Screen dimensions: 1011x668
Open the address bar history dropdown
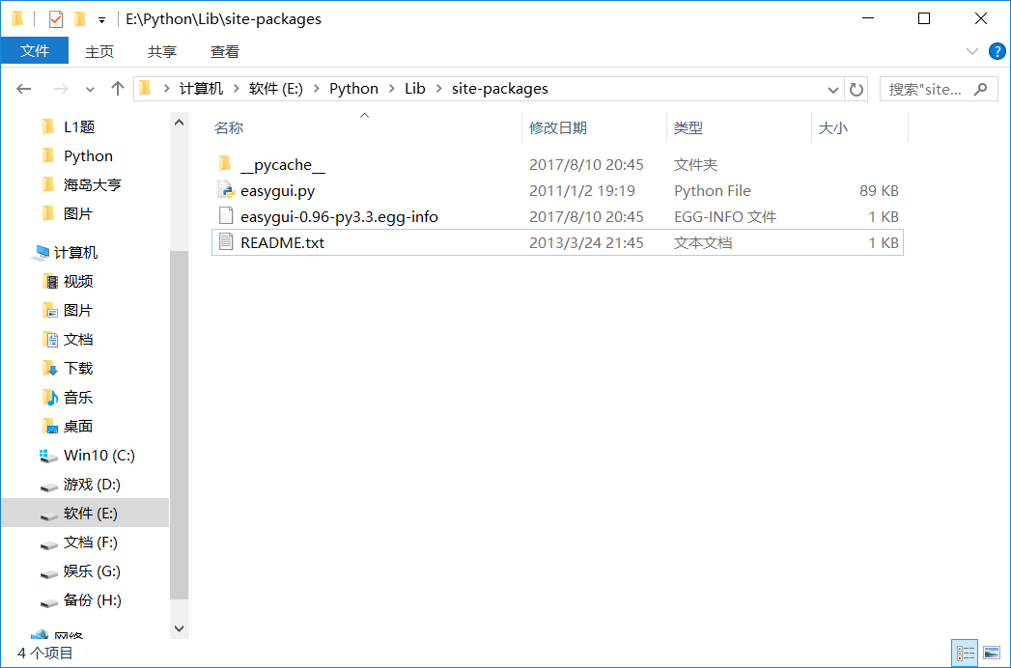833,89
